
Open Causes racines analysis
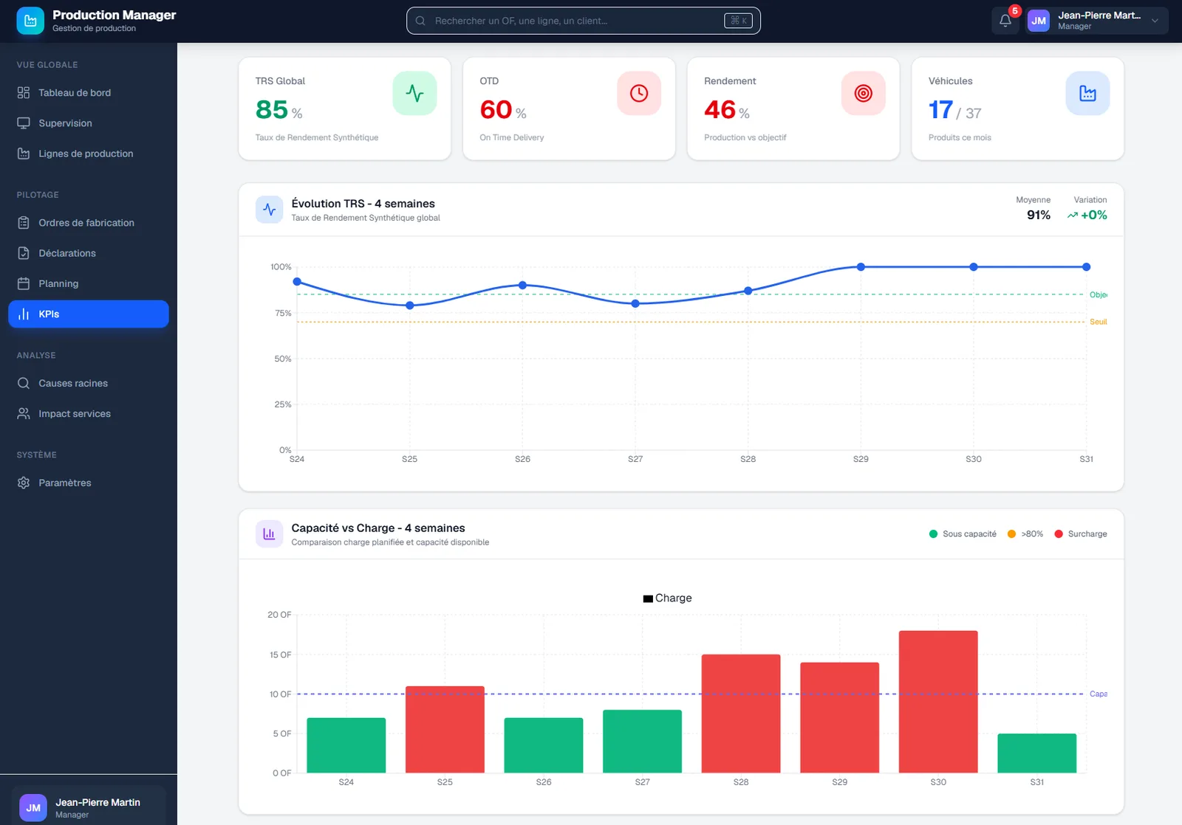click(89, 383)
